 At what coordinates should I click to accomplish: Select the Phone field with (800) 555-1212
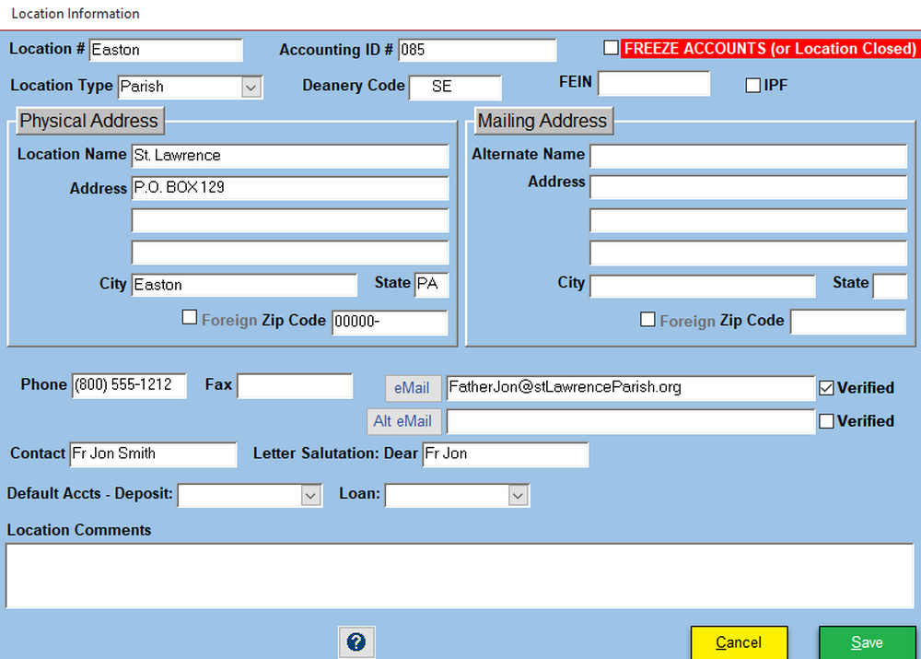[x=129, y=385]
